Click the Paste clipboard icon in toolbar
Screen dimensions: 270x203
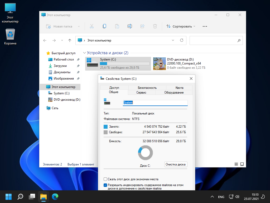pyautogui.click(x=117, y=26)
